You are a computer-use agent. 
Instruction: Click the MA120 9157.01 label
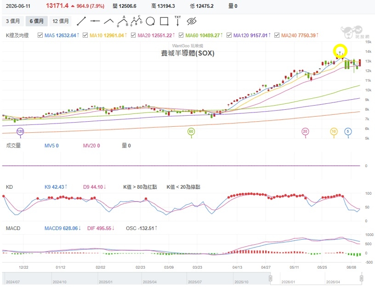click(x=252, y=35)
